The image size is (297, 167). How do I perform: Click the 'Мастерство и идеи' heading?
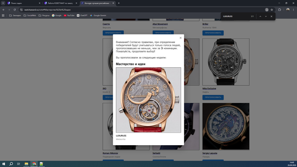tap(131, 64)
